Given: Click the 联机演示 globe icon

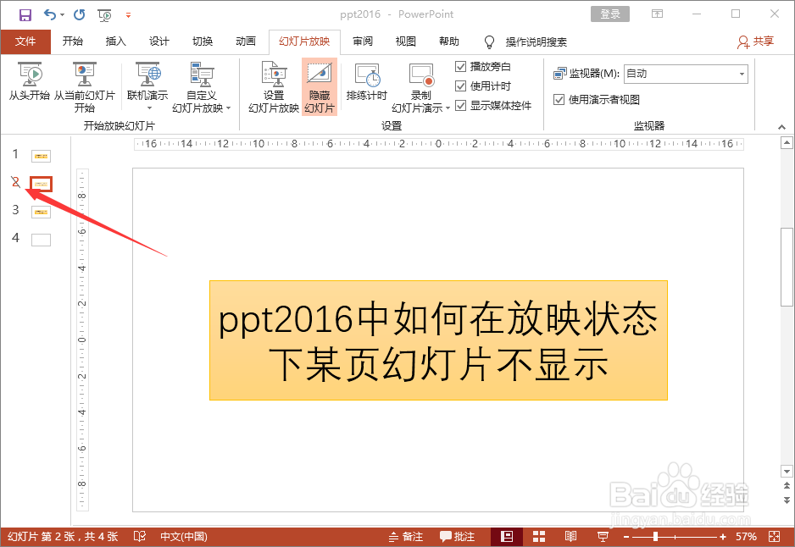Looking at the screenshot, I should (148, 74).
